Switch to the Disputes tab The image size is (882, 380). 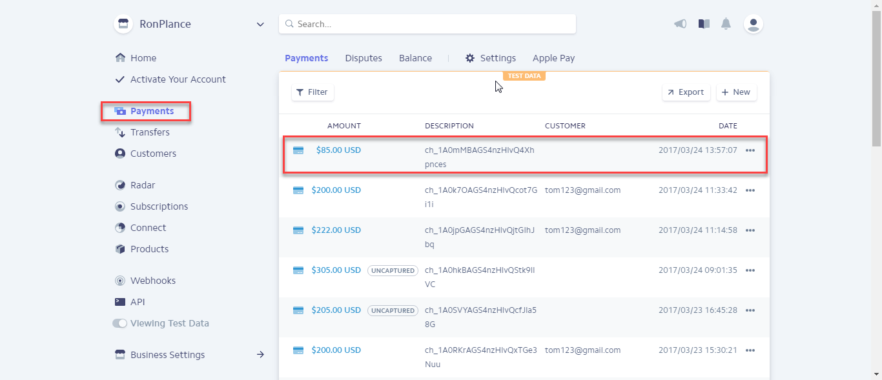(x=364, y=58)
